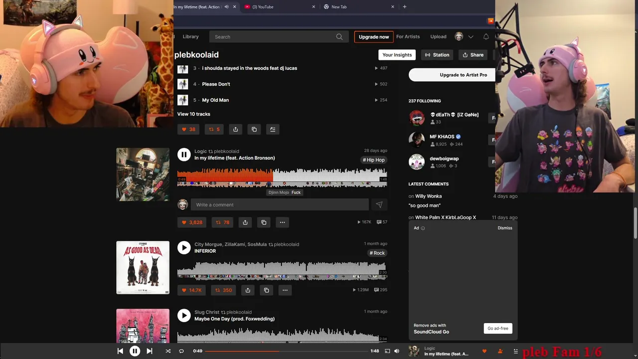Toggle repeat in the player bar
Image resolution: width=638 pixels, height=359 pixels.
pyautogui.click(x=181, y=351)
